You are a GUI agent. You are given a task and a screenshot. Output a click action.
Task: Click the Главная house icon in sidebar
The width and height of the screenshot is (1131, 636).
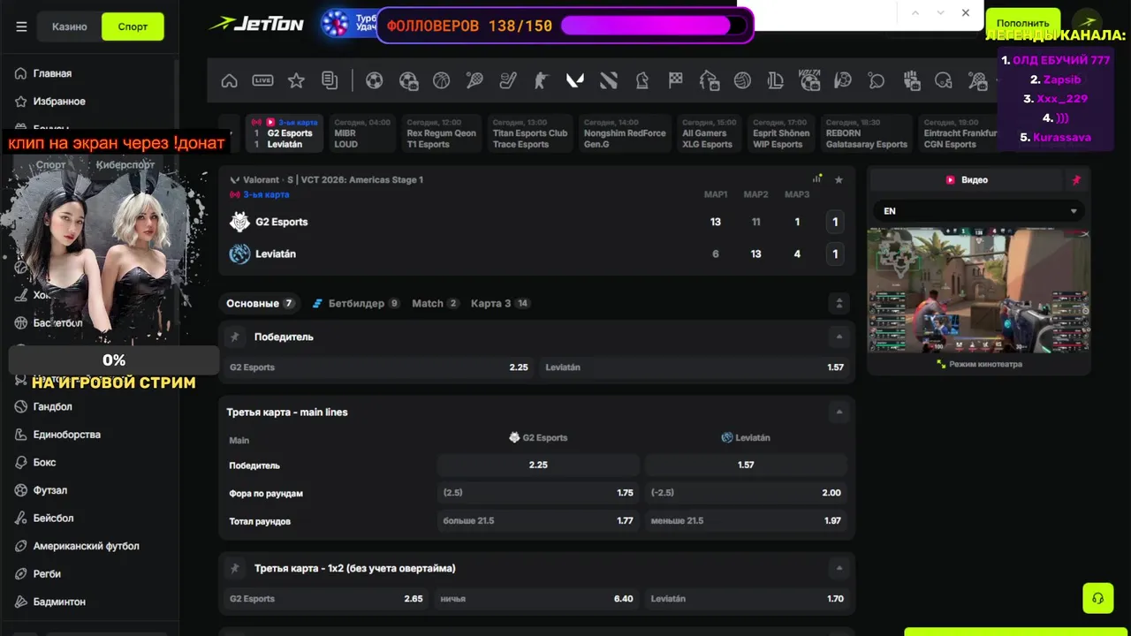(x=21, y=73)
